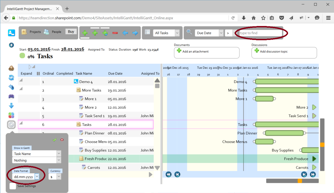Click the orange horizontal Gantt scrollbar thumb
Image resolution: width=334 pixels, height=193 pixels.
[300, 181]
